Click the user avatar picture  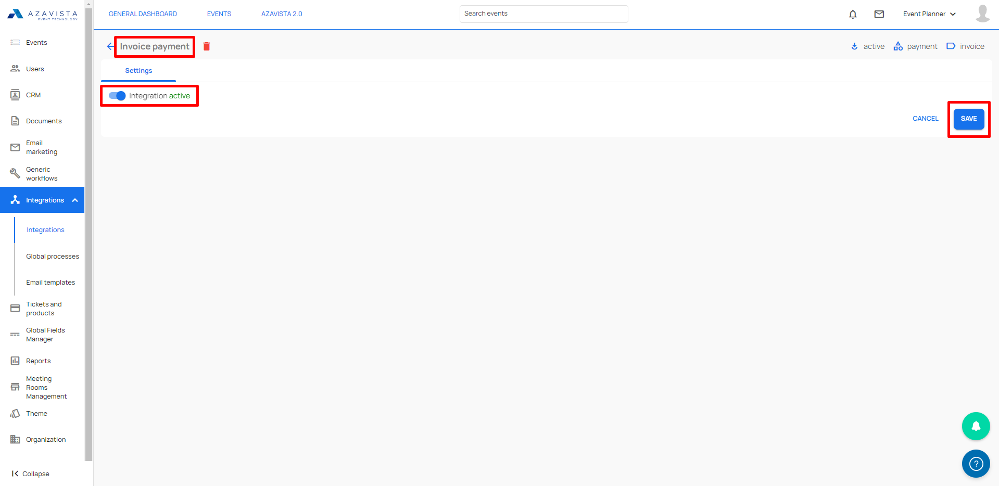pos(982,14)
